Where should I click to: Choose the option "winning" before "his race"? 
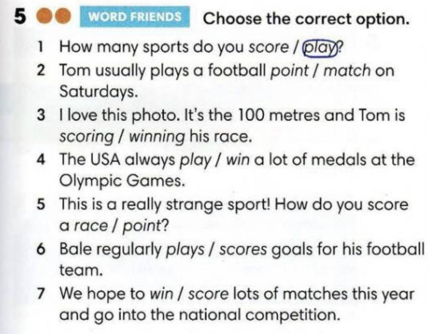point(157,135)
